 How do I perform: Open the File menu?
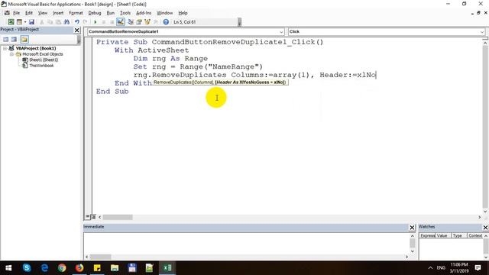point(16,13)
